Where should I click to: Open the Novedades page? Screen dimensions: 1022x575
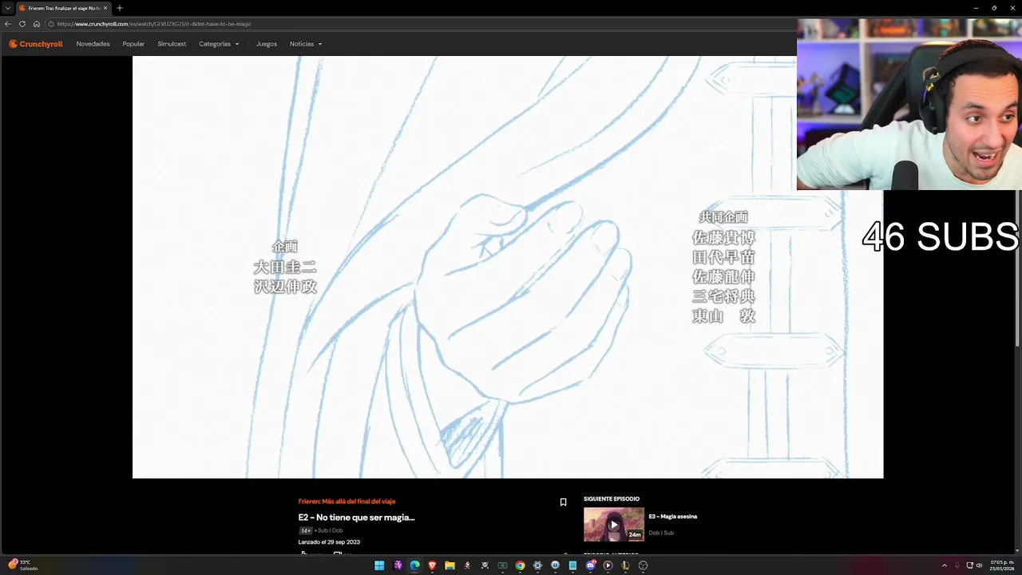tap(93, 44)
